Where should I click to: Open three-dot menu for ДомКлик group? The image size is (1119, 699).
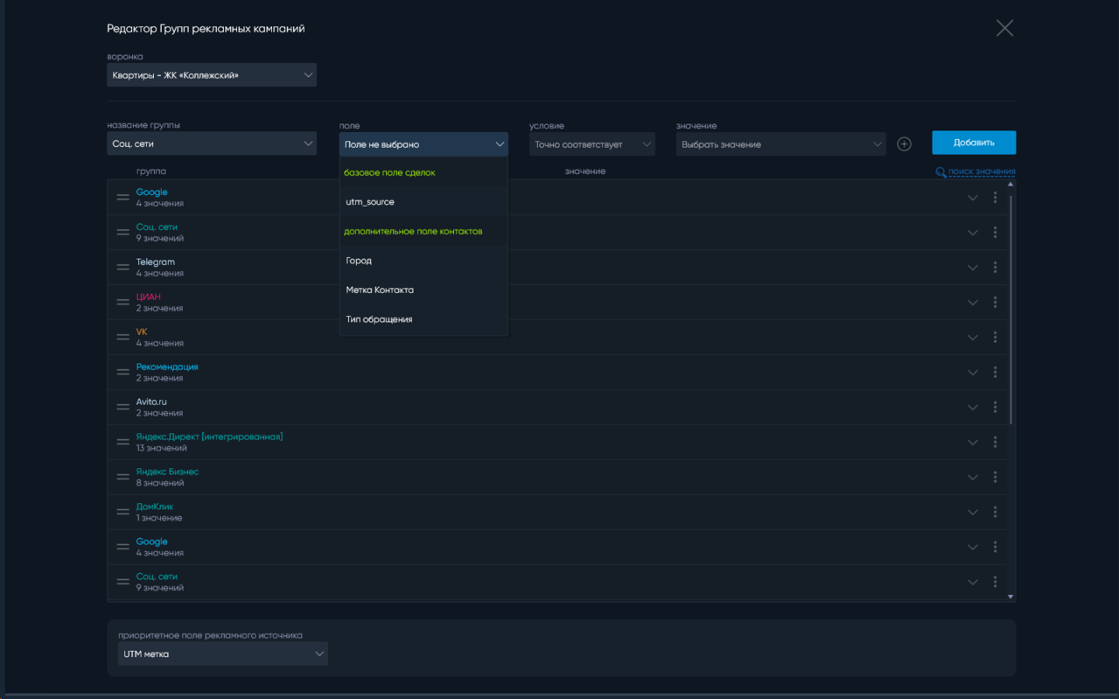(x=995, y=512)
